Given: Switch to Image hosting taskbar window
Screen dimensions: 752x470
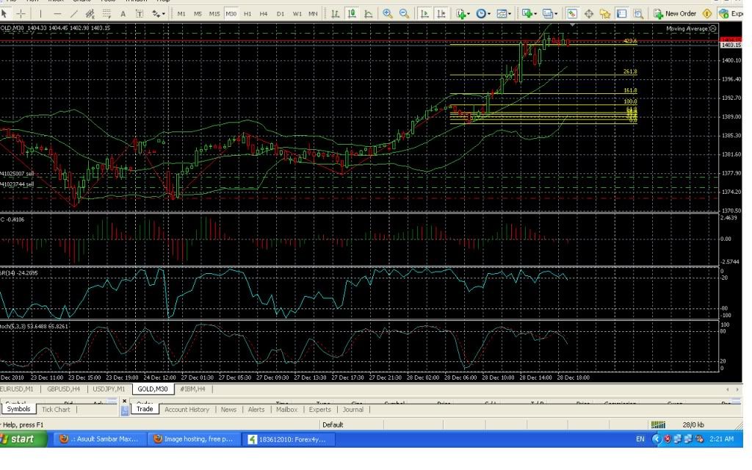Looking at the screenshot, I should 194,439.
